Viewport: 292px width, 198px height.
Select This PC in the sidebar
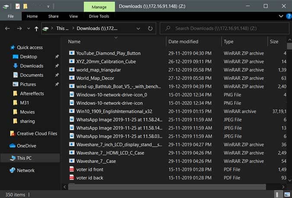click(24, 158)
